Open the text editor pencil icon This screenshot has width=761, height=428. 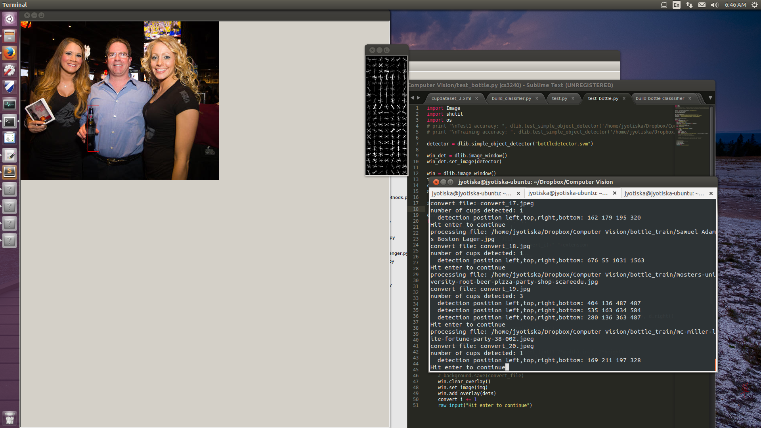10,155
